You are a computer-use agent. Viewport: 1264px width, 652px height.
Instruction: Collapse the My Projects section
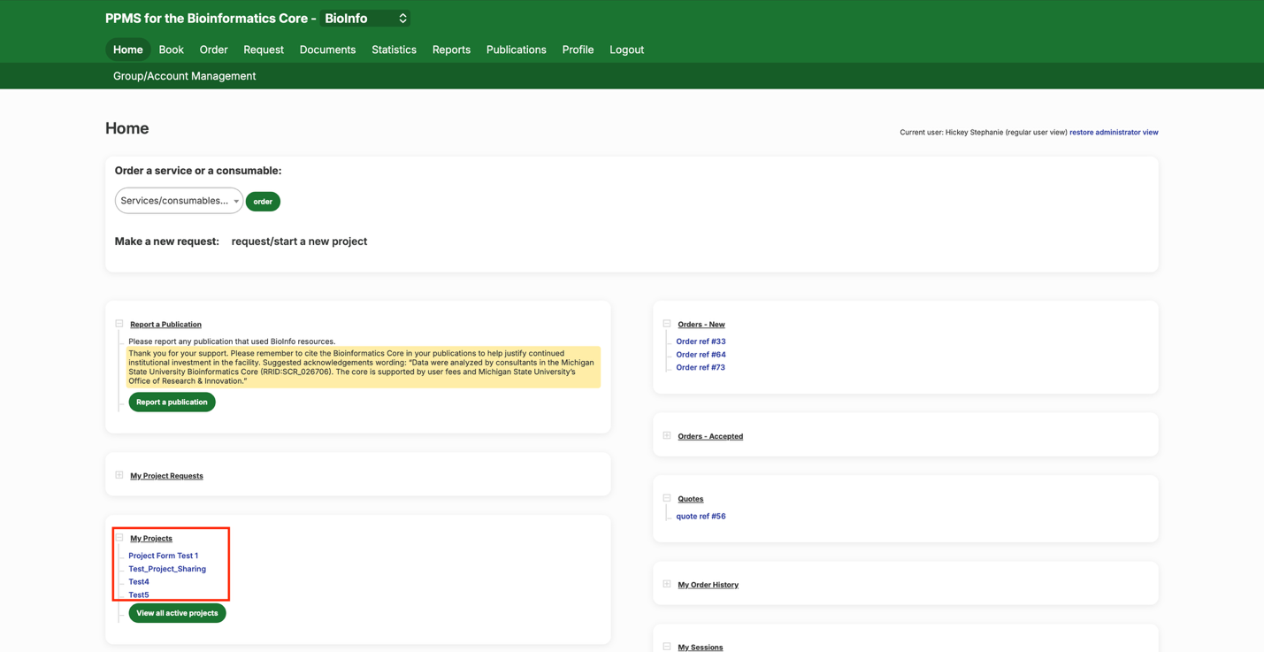(119, 538)
